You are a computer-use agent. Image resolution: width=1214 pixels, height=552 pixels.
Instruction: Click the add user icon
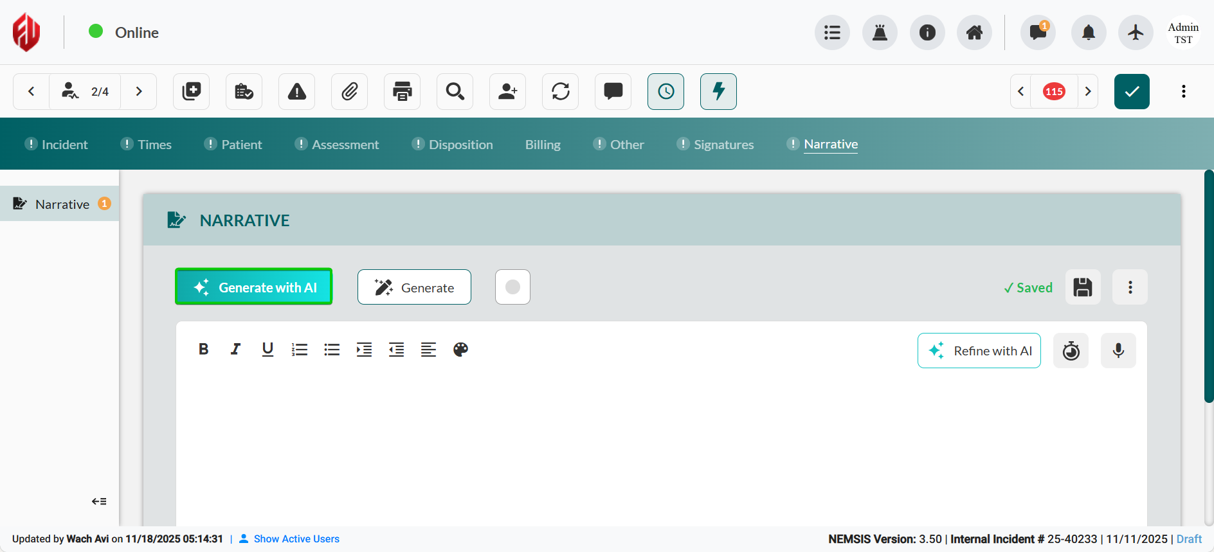(x=507, y=91)
